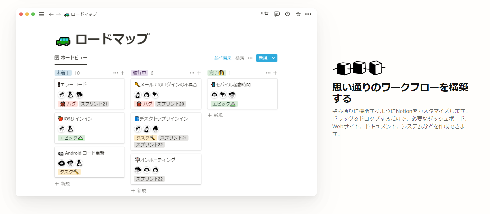Click 共有 share button

tap(264, 14)
